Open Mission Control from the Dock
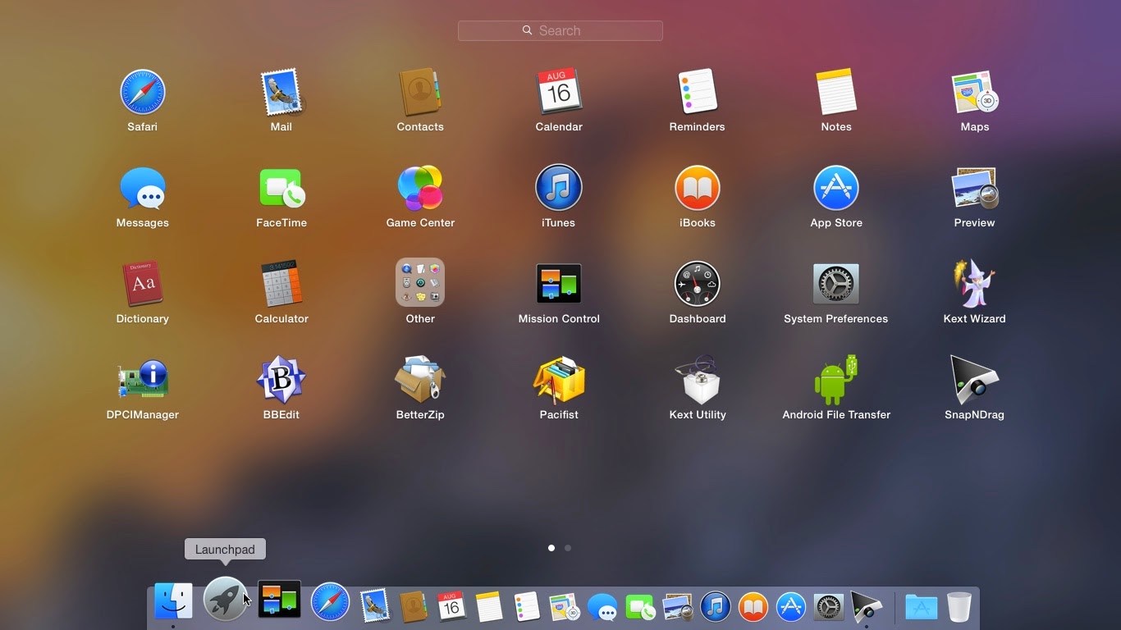Image resolution: width=1121 pixels, height=630 pixels. pyautogui.click(x=279, y=600)
